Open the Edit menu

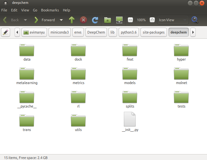(x=14, y=10)
